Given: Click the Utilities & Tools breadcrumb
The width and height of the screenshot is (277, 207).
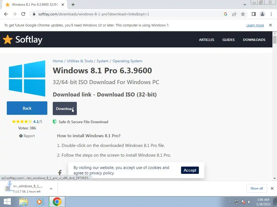Looking at the screenshot, I should tap(80, 61).
